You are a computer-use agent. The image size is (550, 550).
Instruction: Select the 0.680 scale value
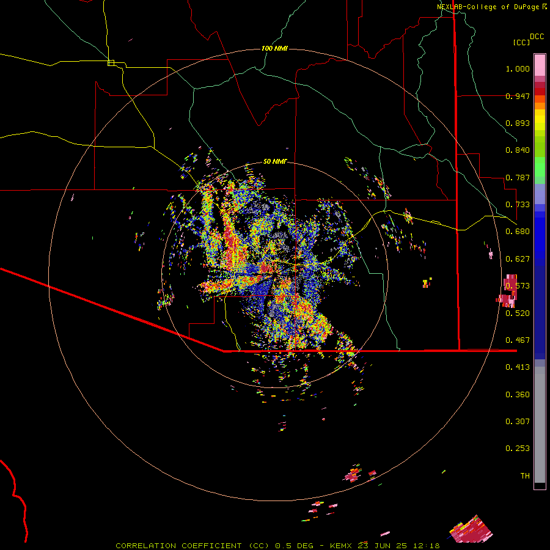pos(518,232)
